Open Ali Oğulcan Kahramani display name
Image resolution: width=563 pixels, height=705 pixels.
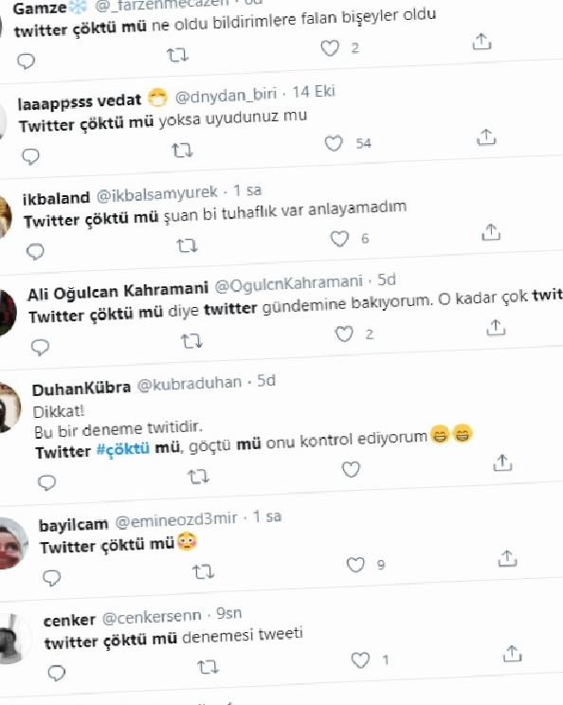[x=118, y=291]
